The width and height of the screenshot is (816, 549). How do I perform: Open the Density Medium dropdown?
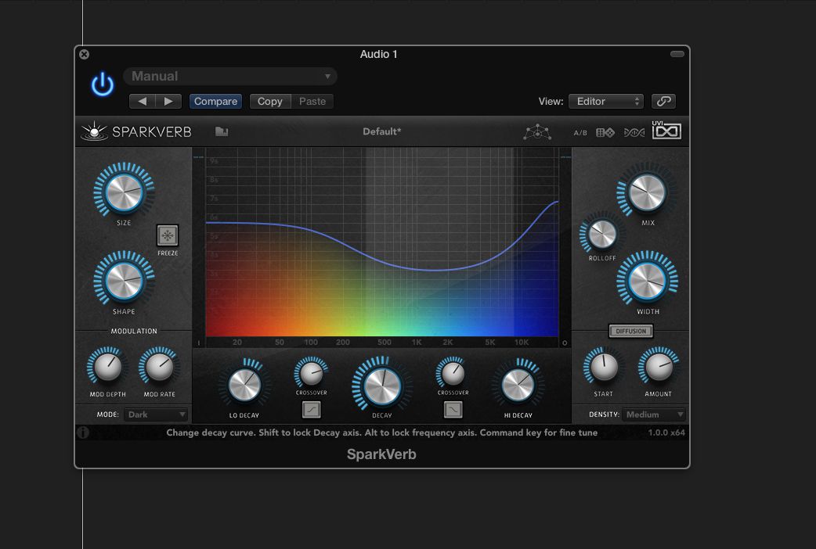coord(654,414)
